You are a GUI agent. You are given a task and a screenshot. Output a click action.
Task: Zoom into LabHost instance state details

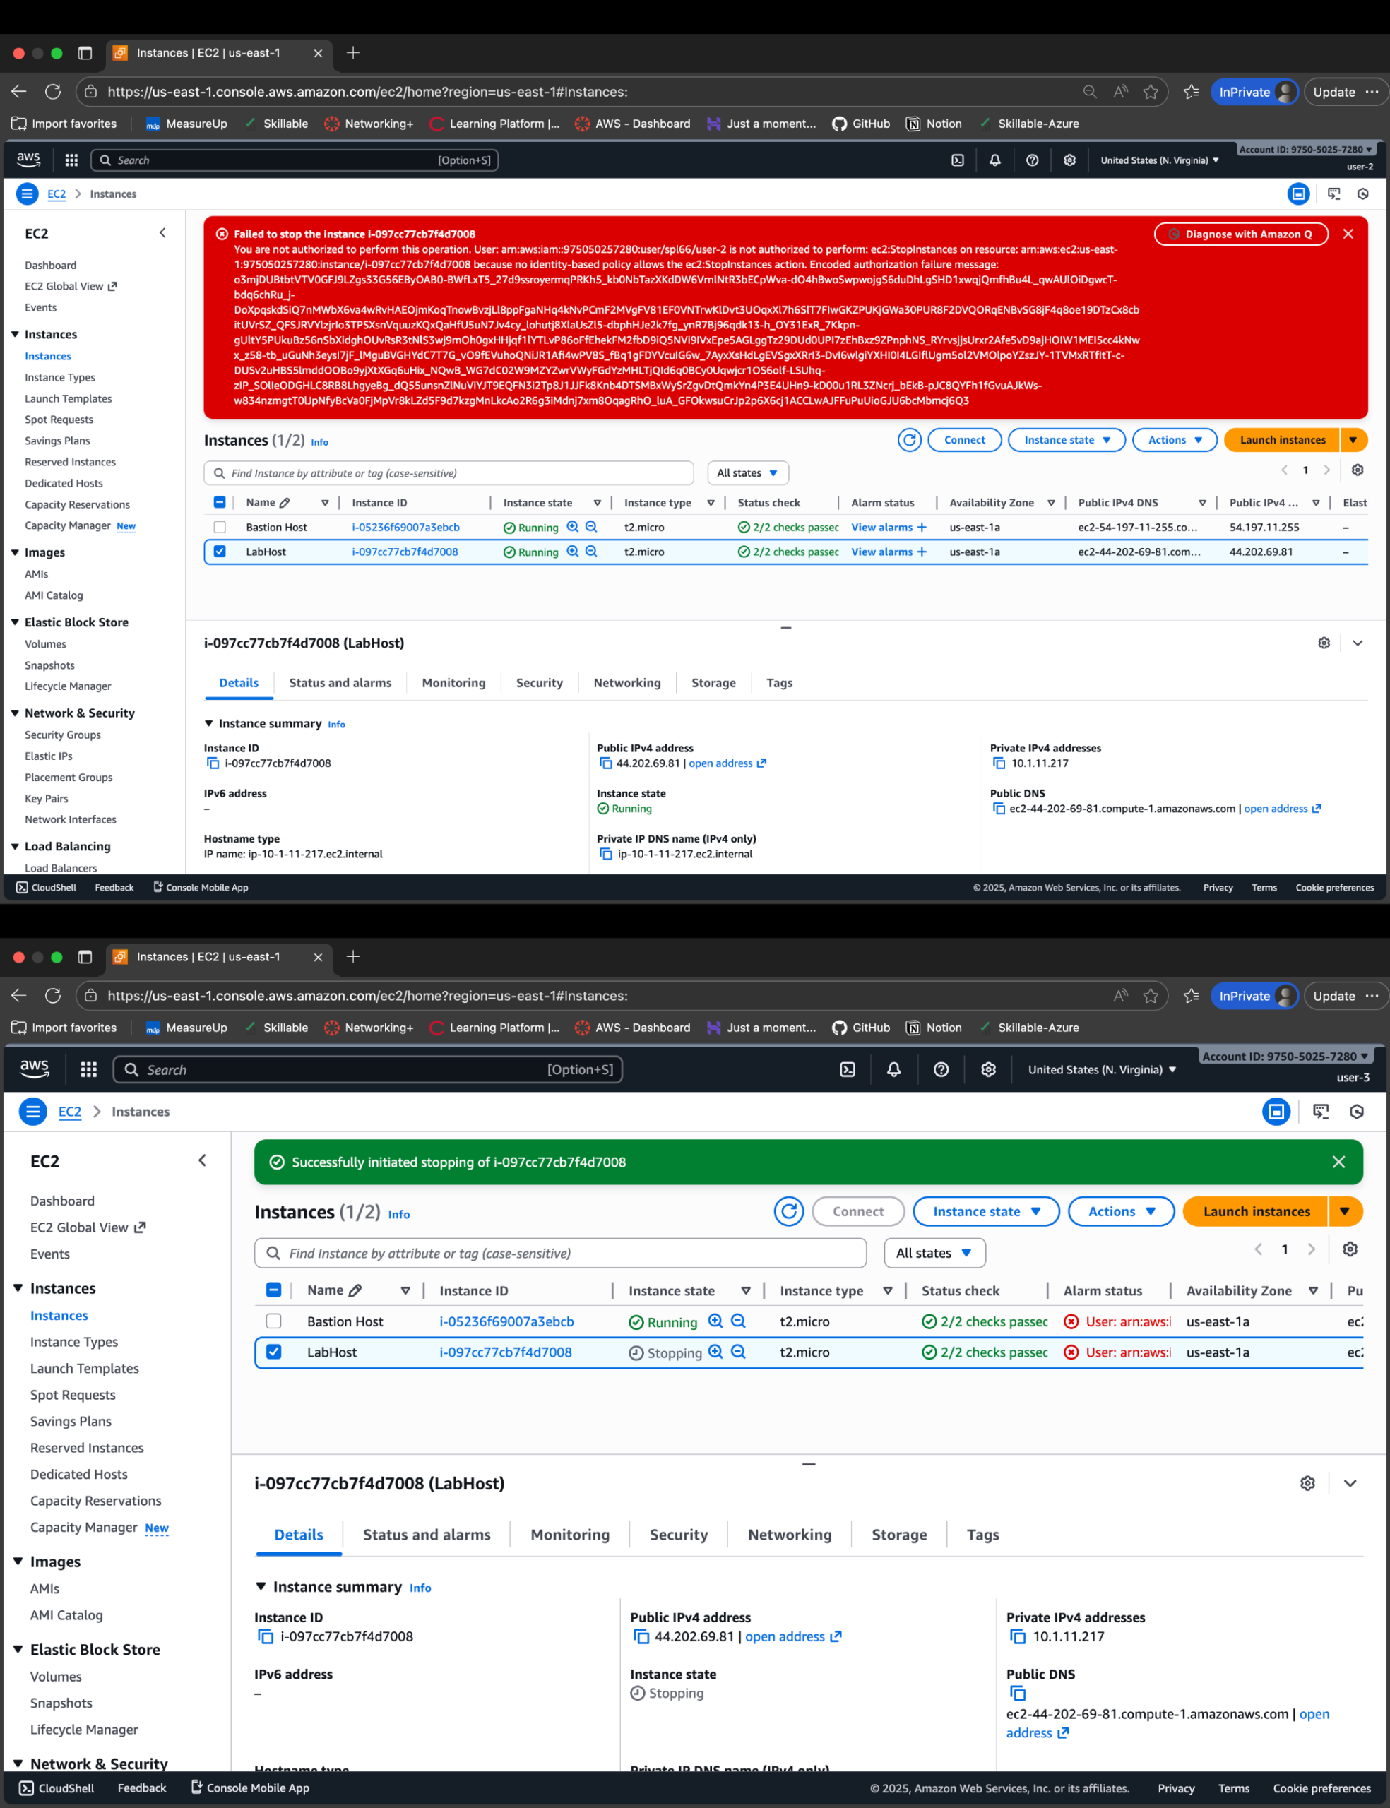(574, 552)
